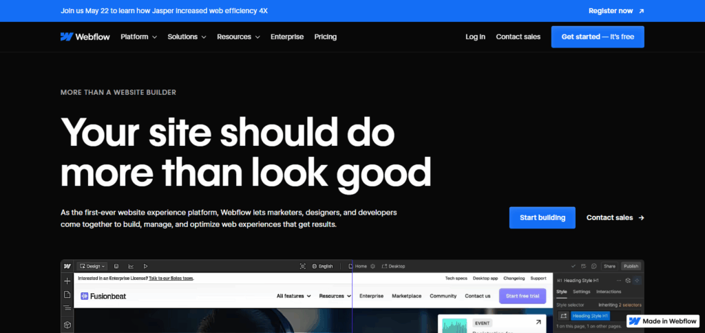705x333 pixels.
Task: Click the sparkle AI icon in style panel header
Action: 637,280
